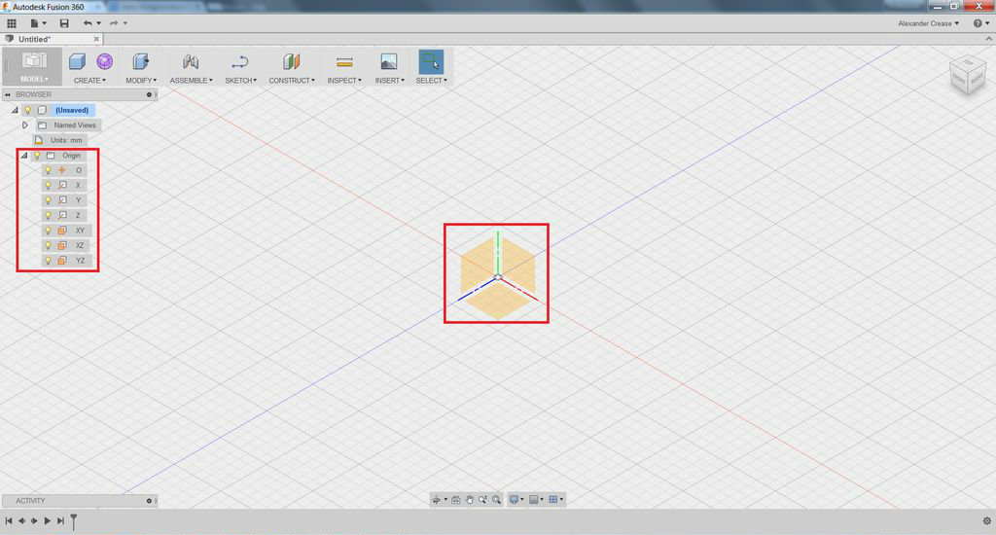The width and height of the screenshot is (996, 535).
Task: Open the CREATE menu
Action: (89, 81)
